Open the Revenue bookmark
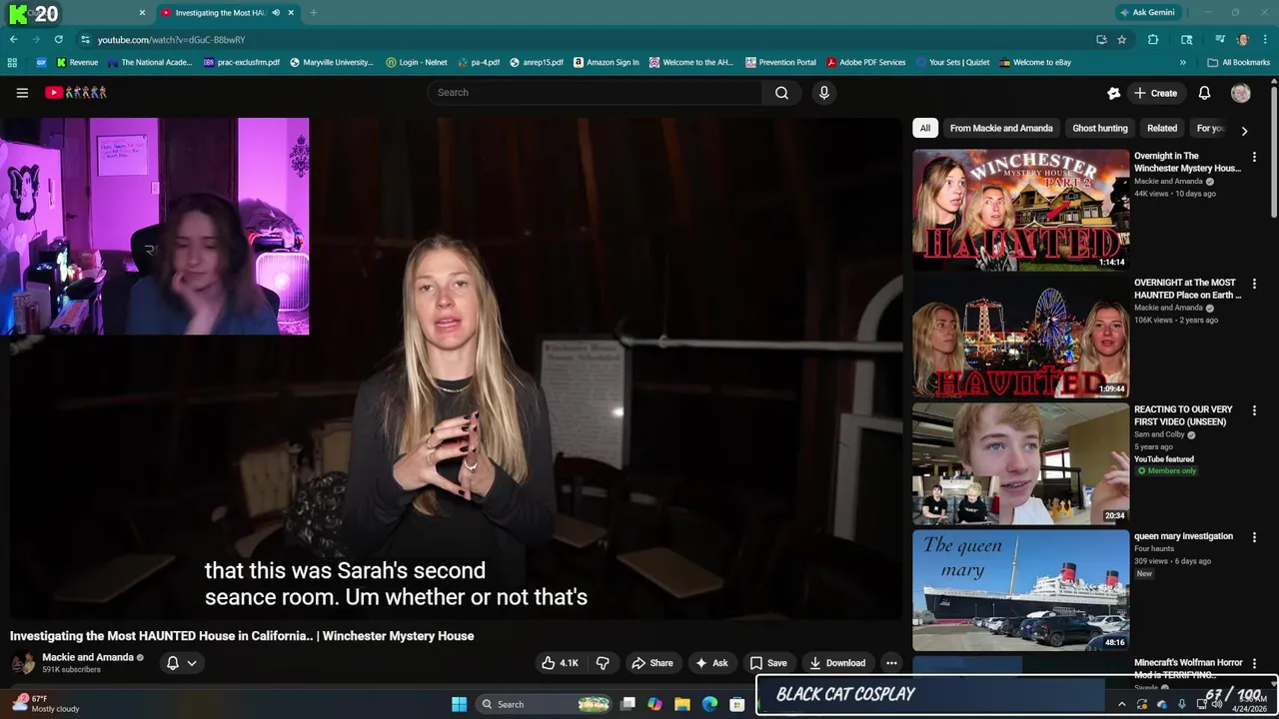This screenshot has width=1279, height=719. pos(77,62)
